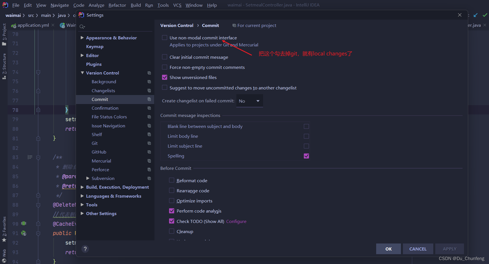
Task: Open the File menu
Action: pyautogui.click(x=16, y=5)
